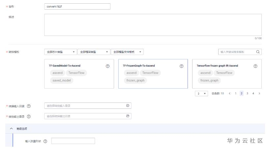267x149 pixels.
Task: Go to page 2 of templates
Action: coord(242,93)
